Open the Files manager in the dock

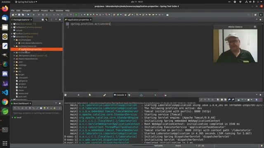click(5, 27)
